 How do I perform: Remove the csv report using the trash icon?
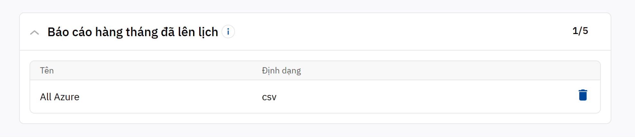(583, 95)
